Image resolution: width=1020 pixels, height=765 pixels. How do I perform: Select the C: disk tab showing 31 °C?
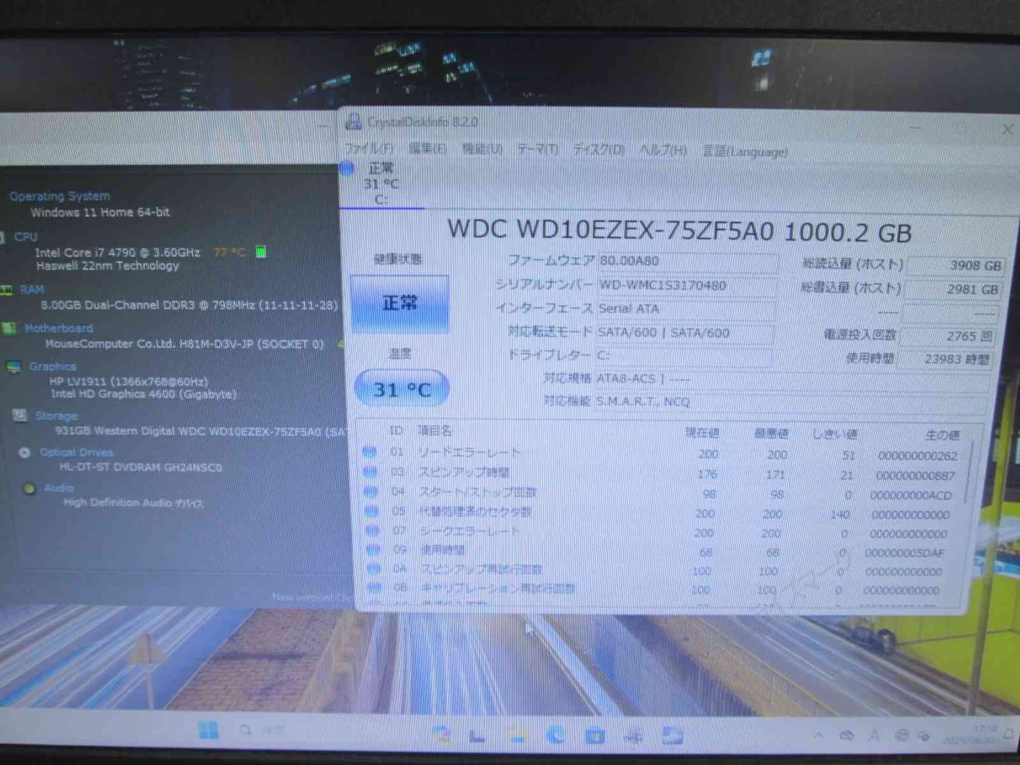tap(381, 184)
